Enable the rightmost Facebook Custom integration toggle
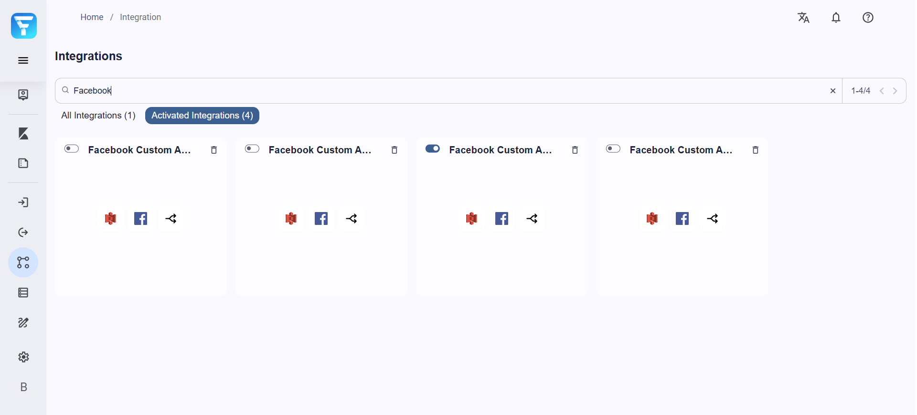This screenshot has height=415, width=917. (x=613, y=149)
